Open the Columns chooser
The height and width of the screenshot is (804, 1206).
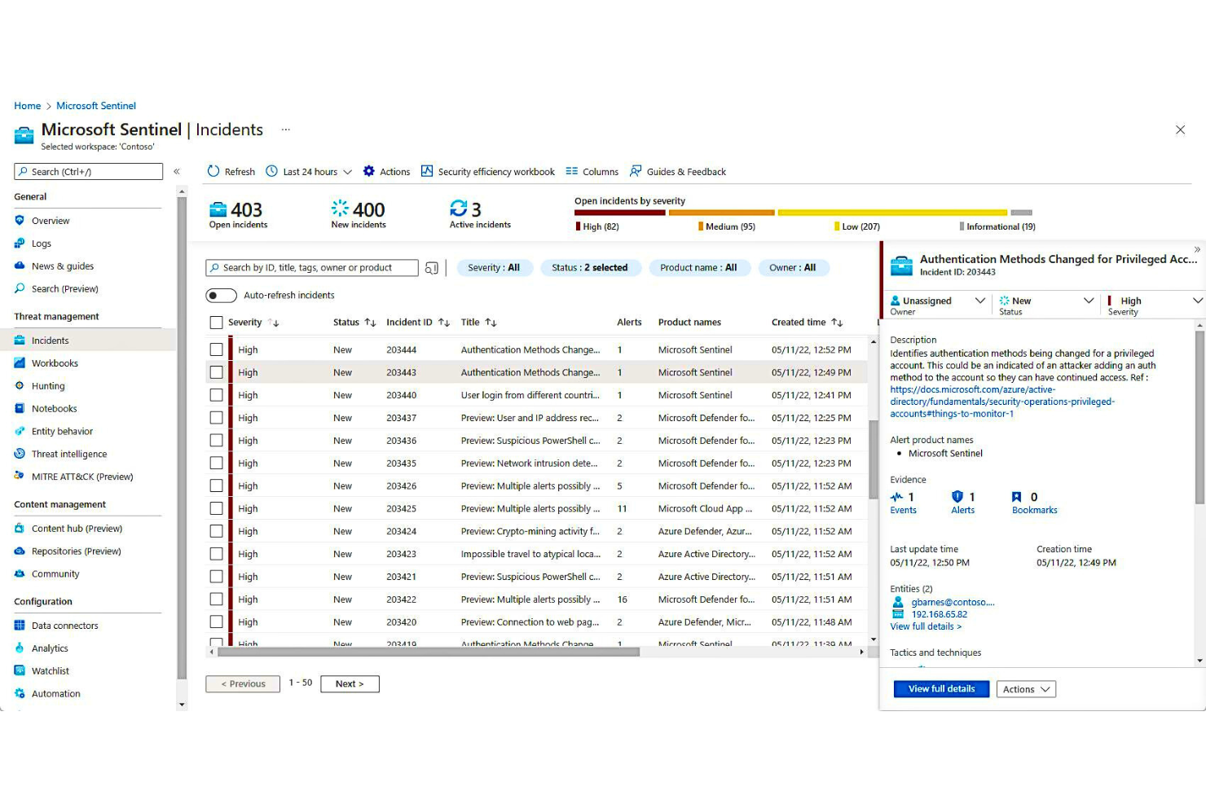tap(592, 171)
